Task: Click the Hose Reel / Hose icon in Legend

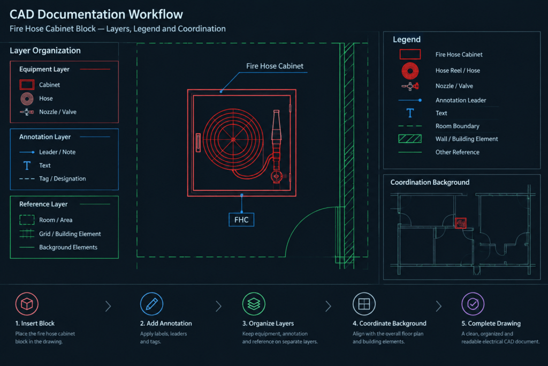Action: (x=410, y=71)
